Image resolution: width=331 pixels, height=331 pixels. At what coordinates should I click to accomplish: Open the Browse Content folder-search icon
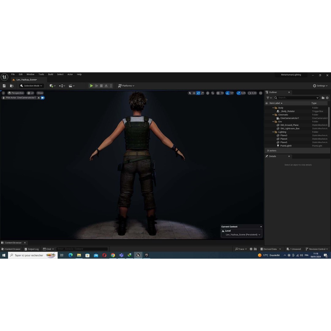(12, 86)
